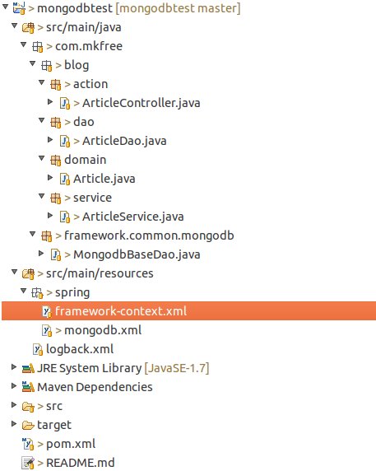Click the domain package icon
The image size is (376, 471).
click(55, 160)
